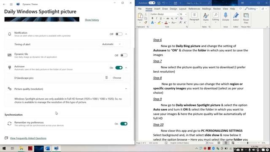Toggle Italic formatting in Word ribbon

click(157, 18)
